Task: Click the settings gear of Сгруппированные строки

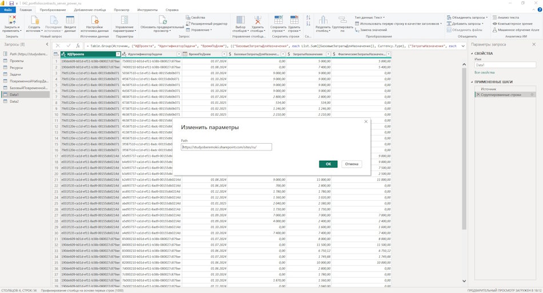Action: tap(532, 95)
